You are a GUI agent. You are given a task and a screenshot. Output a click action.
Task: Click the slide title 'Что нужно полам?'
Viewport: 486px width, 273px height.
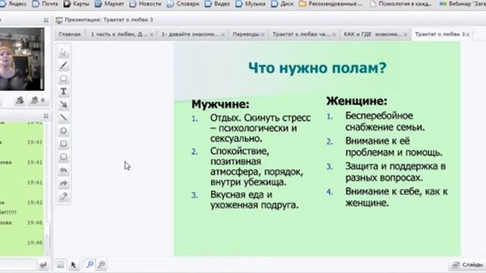tap(317, 67)
